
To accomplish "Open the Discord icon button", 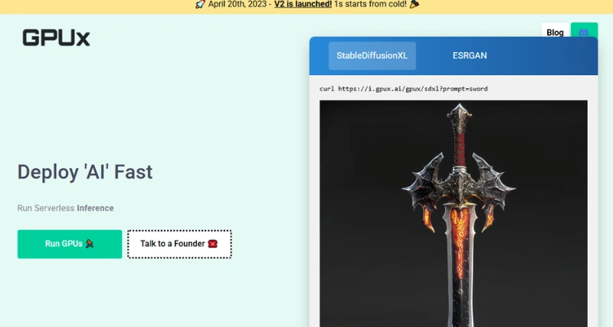I will click(x=584, y=33).
